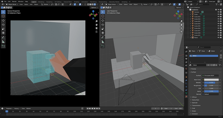The width and height of the screenshot is (223, 118).
Task: Open the File menu
Action: pyautogui.click(x=5, y=1)
